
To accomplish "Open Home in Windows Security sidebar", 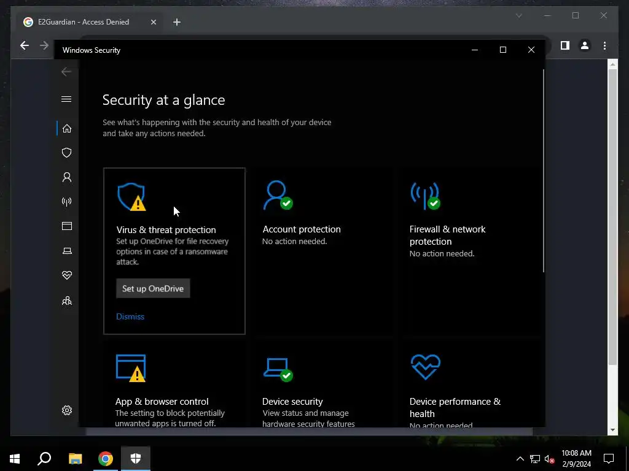I will (66, 129).
